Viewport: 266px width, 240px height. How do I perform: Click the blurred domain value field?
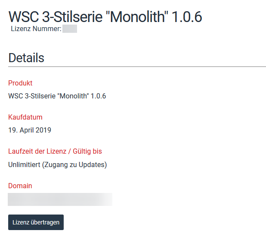(60, 199)
